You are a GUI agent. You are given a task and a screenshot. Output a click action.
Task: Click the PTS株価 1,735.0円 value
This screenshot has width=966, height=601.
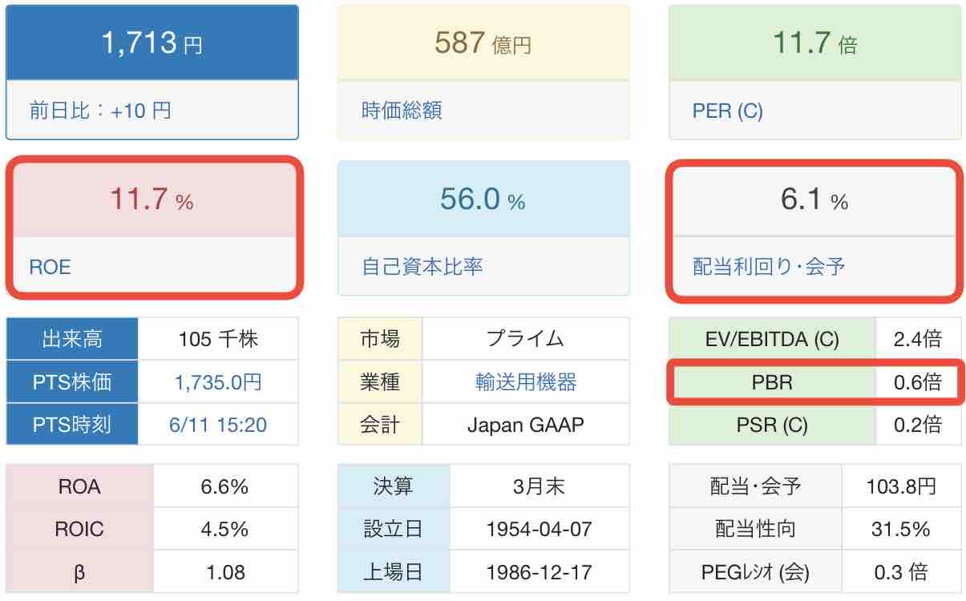click(x=218, y=382)
